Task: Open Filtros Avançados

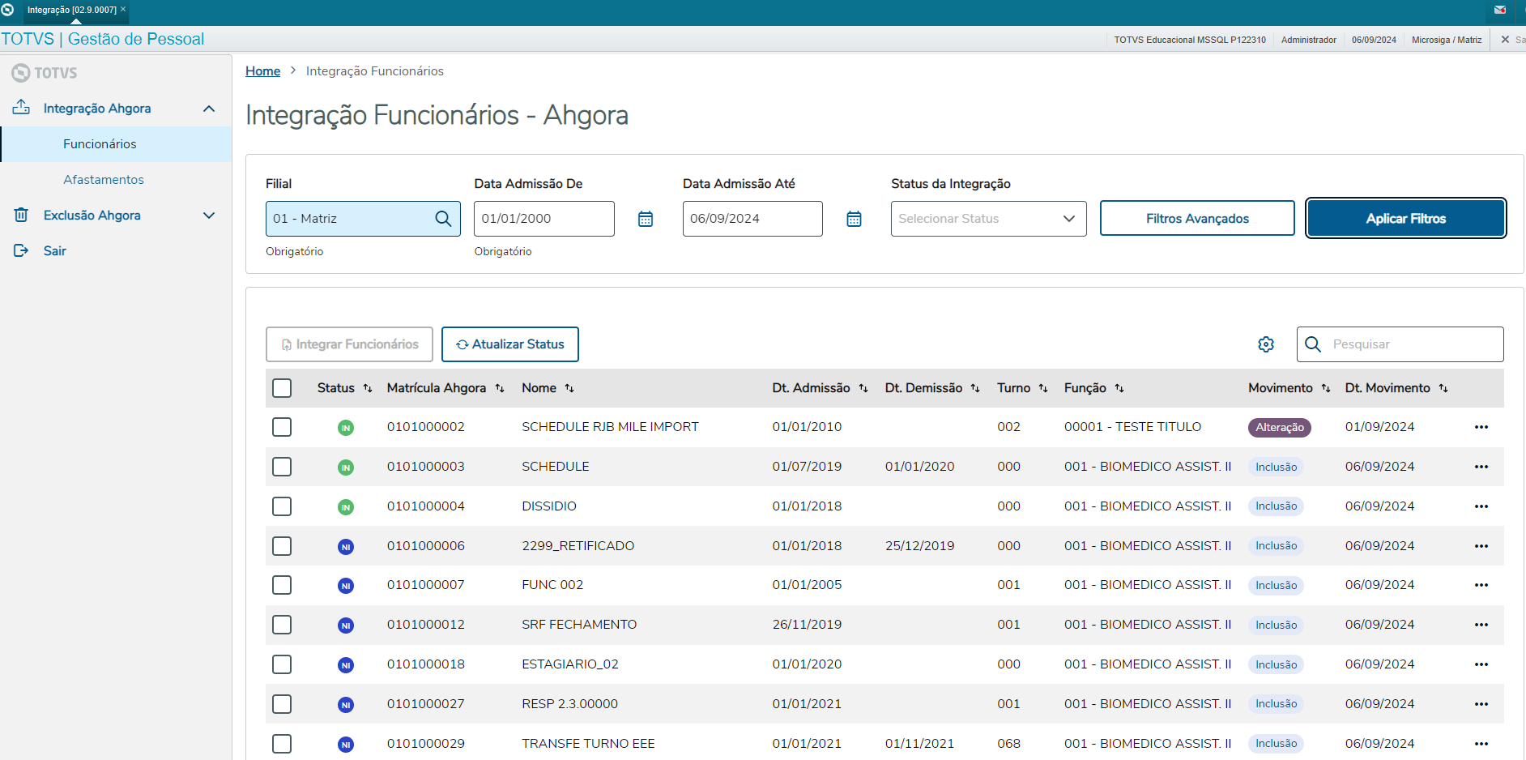Action: tap(1197, 219)
